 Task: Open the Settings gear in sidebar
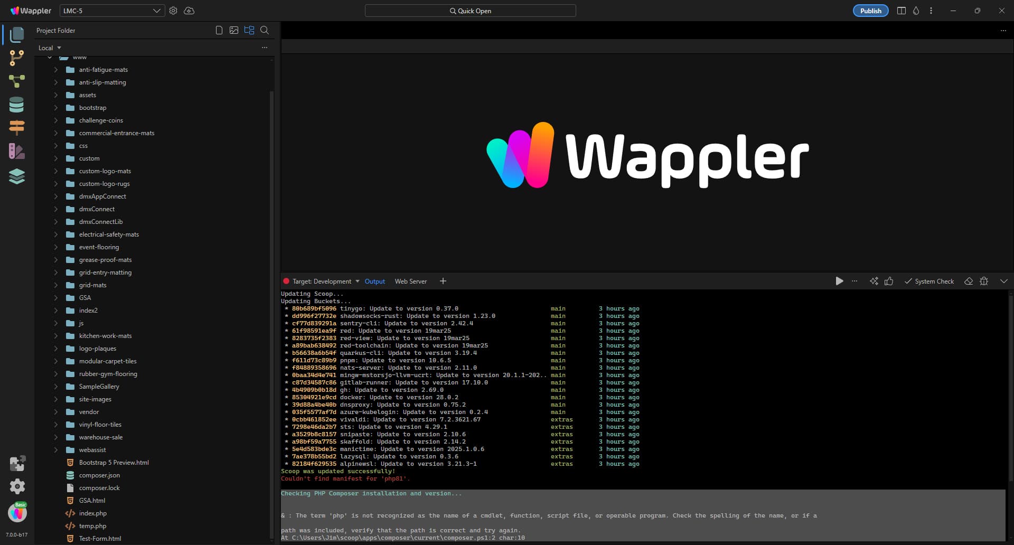(x=17, y=486)
